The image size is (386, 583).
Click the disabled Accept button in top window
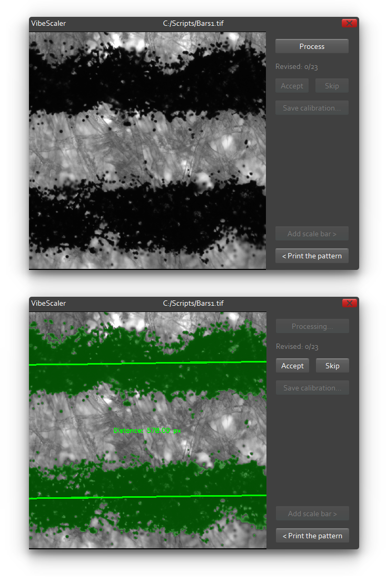(x=292, y=86)
